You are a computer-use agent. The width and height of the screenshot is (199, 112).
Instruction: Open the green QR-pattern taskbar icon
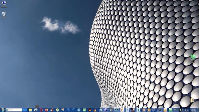84,110
